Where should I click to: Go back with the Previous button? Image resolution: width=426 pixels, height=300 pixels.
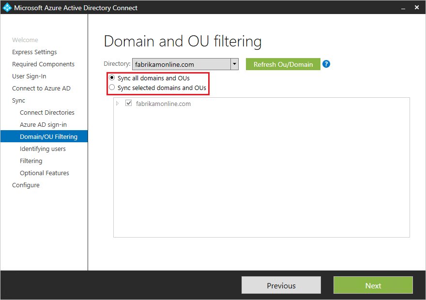pos(281,285)
